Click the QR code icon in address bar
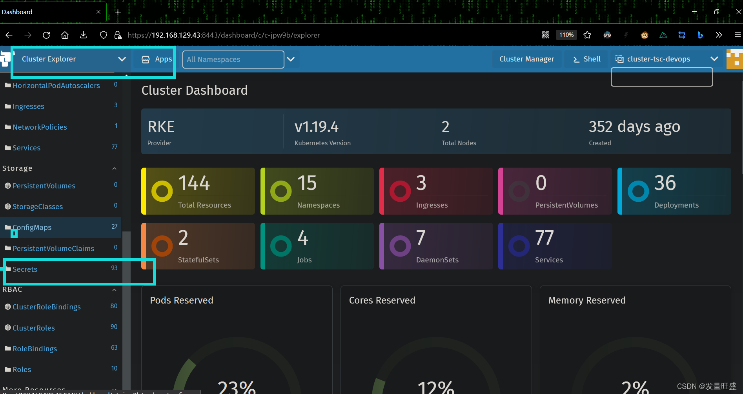Screen dimensions: 743x394 pyautogui.click(x=546, y=35)
